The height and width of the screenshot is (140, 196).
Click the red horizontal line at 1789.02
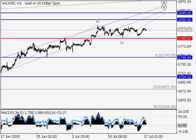[84, 38]
